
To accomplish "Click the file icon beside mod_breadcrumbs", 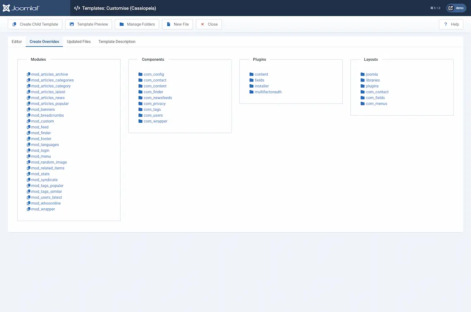I will (29, 115).
